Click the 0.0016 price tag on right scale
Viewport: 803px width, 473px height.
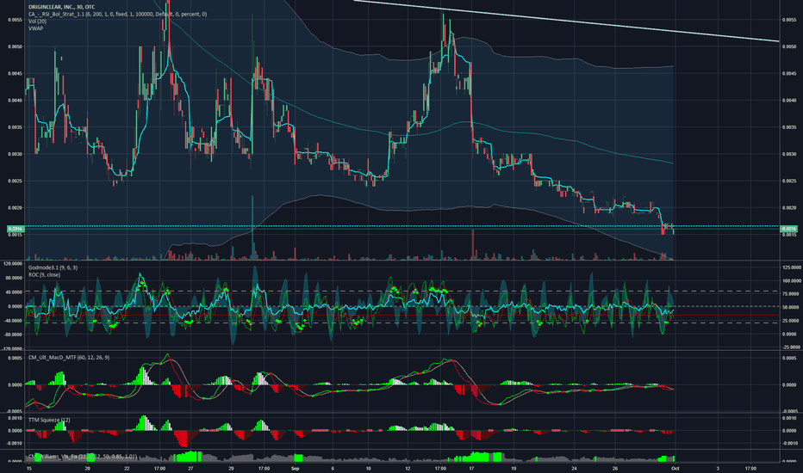788,229
